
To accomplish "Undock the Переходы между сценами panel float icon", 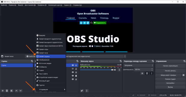I will tap(153, 61).
